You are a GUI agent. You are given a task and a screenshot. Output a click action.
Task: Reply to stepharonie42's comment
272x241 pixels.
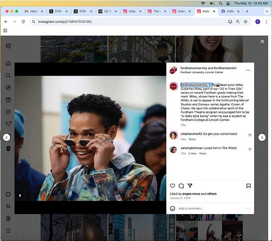coord(192,139)
